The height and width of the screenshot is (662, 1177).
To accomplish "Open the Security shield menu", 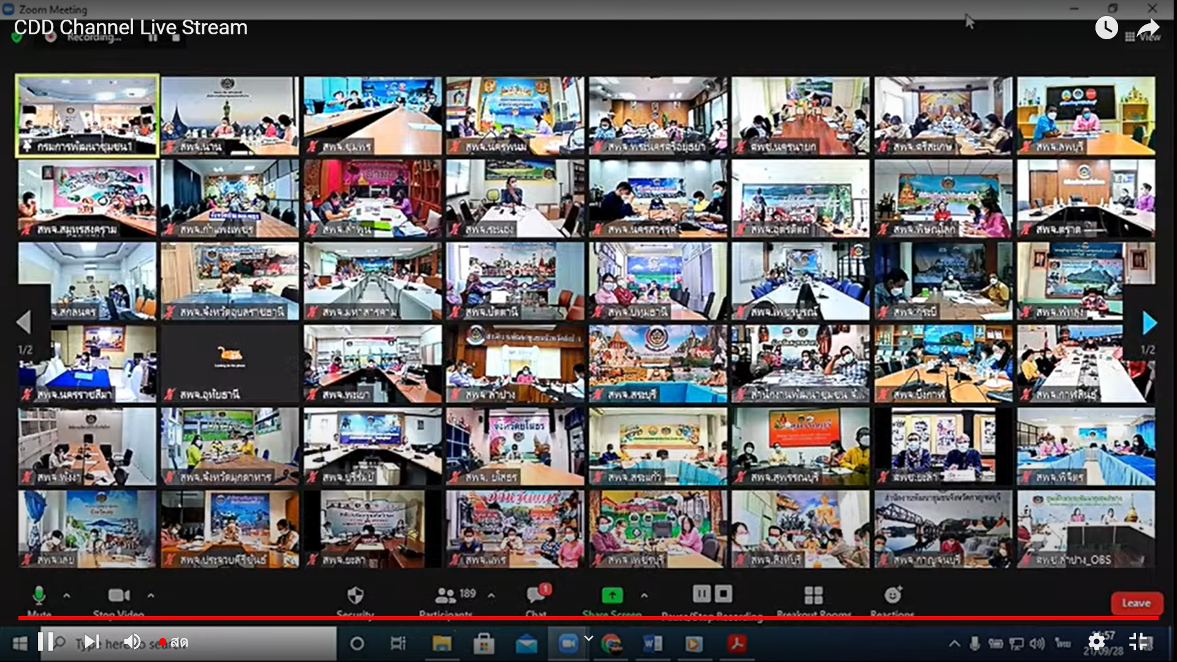I will [356, 595].
